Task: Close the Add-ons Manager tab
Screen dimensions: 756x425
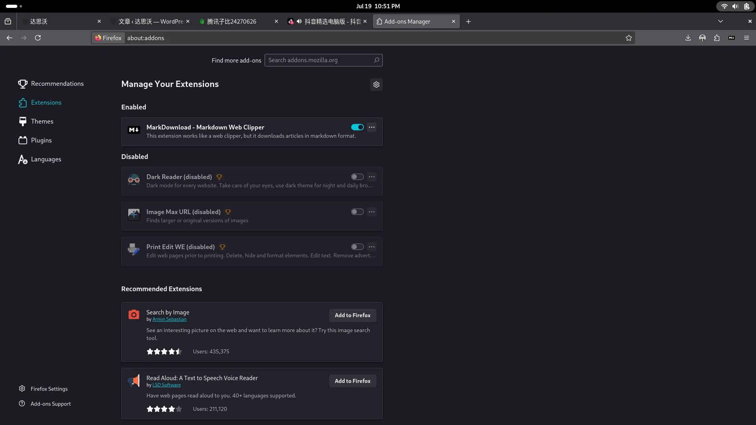Action: [x=454, y=22]
